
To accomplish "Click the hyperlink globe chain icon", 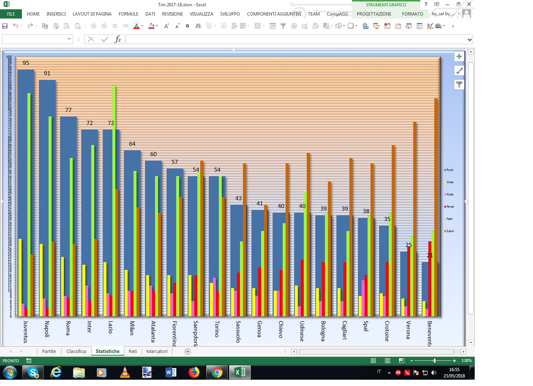I will pyautogui.click(x=366, y=26).
